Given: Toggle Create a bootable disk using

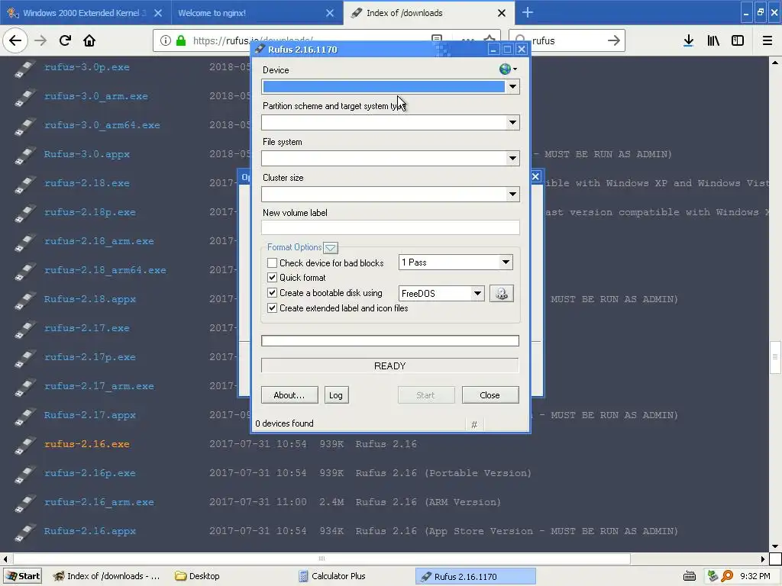Looking at the screenshot, I should (273, 293).
